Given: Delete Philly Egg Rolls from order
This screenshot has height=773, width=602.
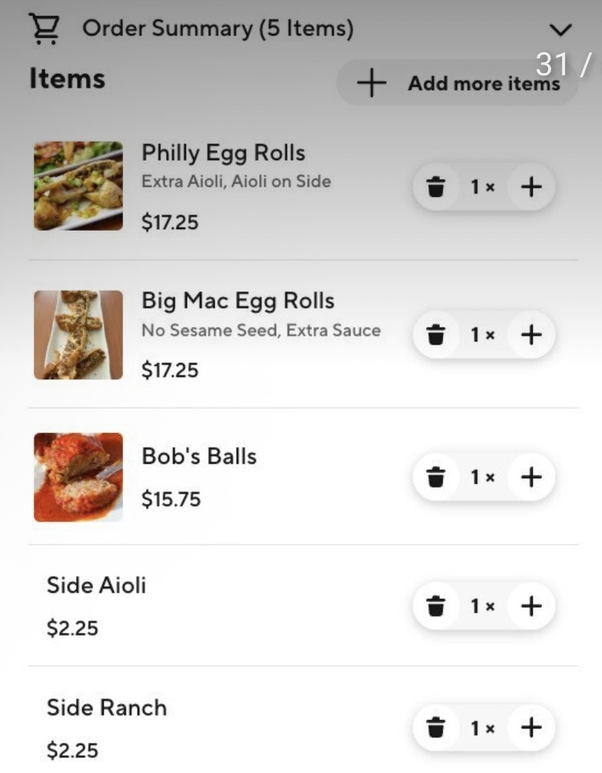Looking at the screenshot, I should [x=436, y=187].
